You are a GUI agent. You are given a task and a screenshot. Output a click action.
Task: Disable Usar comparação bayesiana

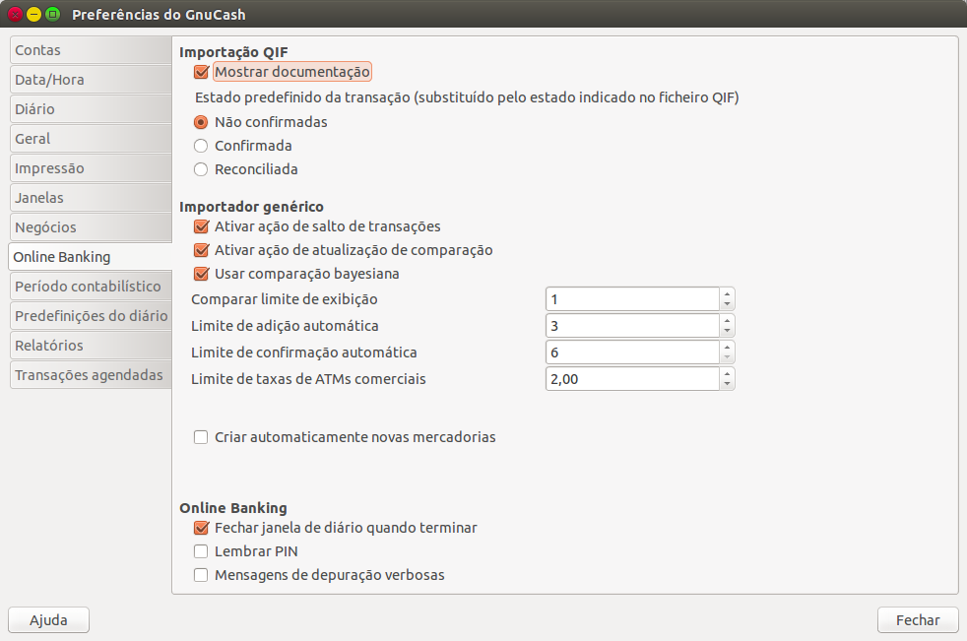202,274
